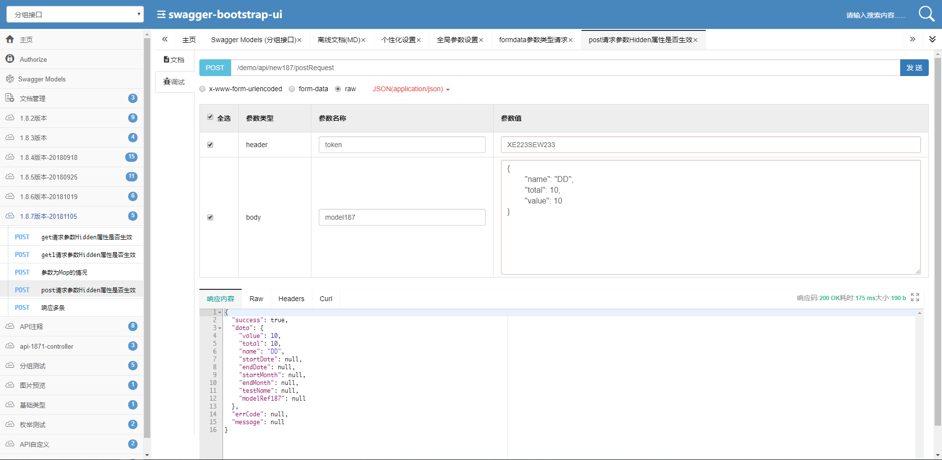
Task: Open JSON(application/json) content type dropdown
Action: point(411,89)
